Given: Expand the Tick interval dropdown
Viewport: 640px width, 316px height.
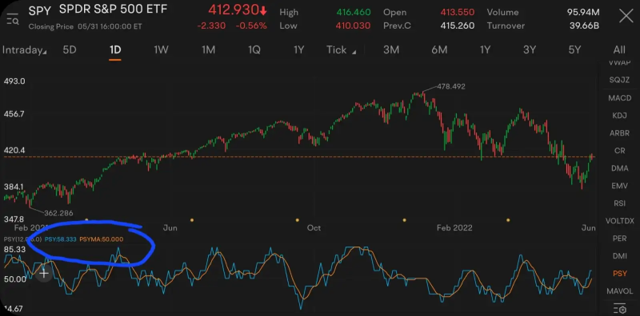Looking at the screenshot, I should coord(342,50).
